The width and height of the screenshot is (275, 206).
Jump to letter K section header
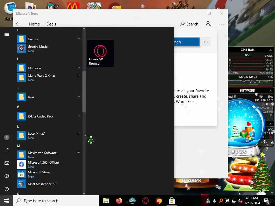[18, 107]
